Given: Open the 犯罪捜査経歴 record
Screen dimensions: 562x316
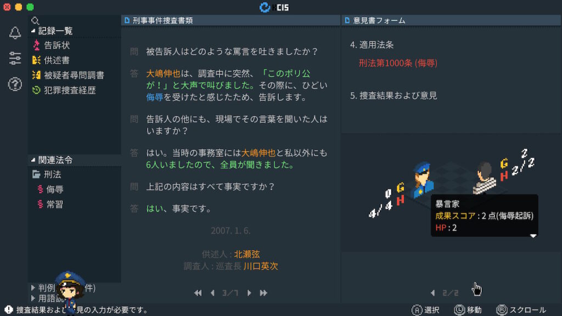Looking at the screenshot, I should (64, 91).
